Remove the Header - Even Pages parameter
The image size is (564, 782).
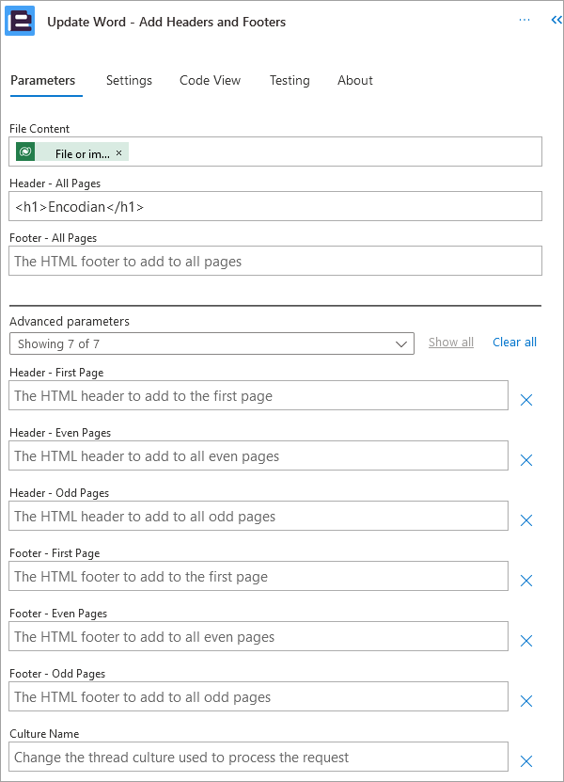[526, 460]
